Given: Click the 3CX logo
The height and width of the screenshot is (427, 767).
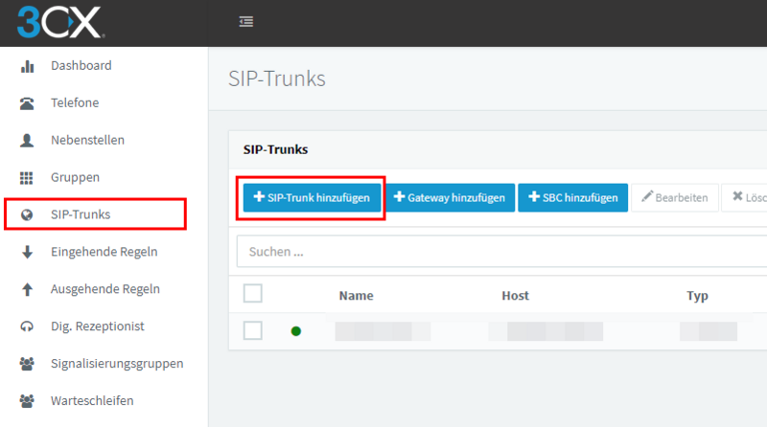Looking at the screenshot, I should pos(60,22).
